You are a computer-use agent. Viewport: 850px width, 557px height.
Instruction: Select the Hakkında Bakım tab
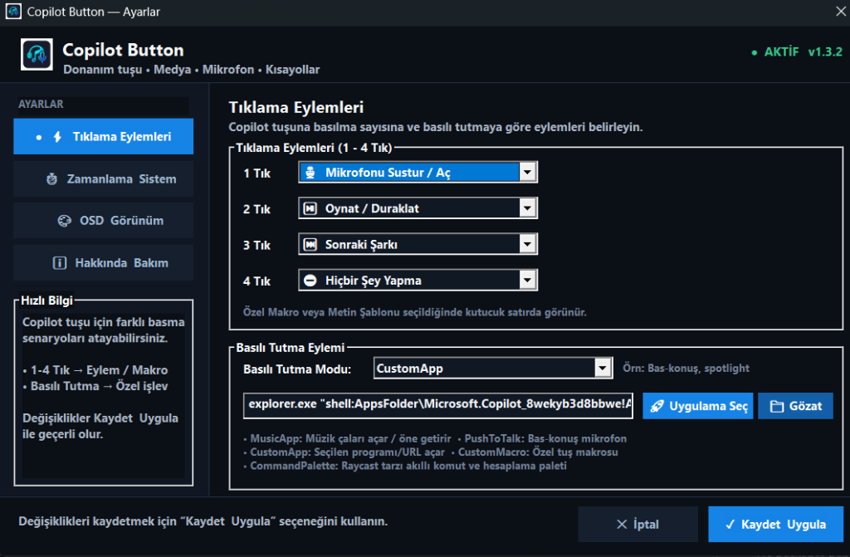pos(104,263)
